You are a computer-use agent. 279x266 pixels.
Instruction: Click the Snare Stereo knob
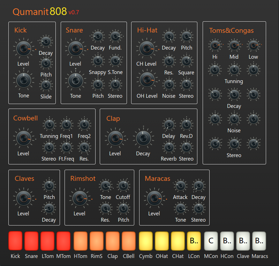click(115, 84)
